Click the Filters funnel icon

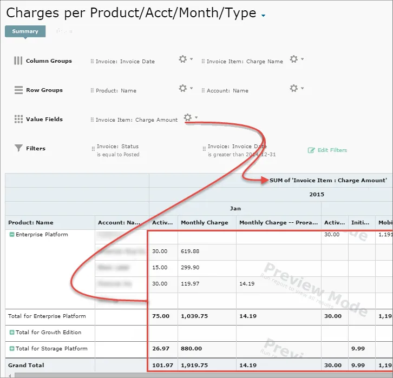(18, 148)
